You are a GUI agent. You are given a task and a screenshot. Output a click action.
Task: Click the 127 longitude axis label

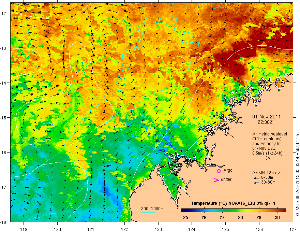coord(293,229)
